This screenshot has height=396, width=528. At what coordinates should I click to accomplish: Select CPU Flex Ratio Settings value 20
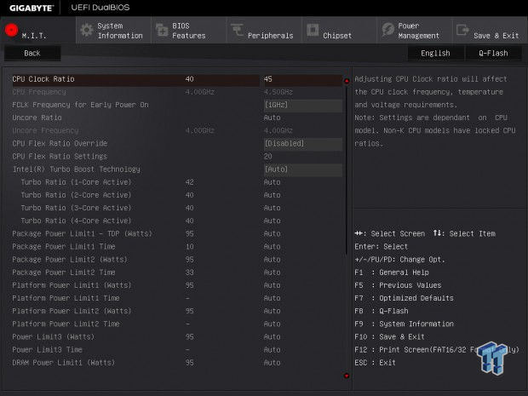pyautogui.click(x=268, y=157)
